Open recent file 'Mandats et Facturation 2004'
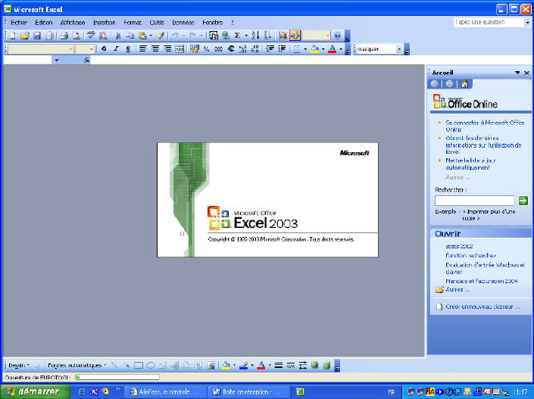Image resolution: width=534 pixels, height=399 pixels. (482, 281)
